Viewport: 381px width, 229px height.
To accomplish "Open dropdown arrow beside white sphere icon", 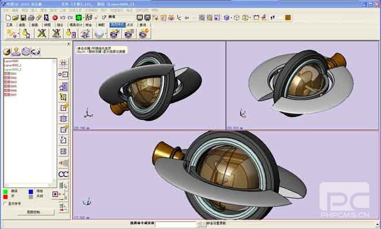I will coord(106,33).
